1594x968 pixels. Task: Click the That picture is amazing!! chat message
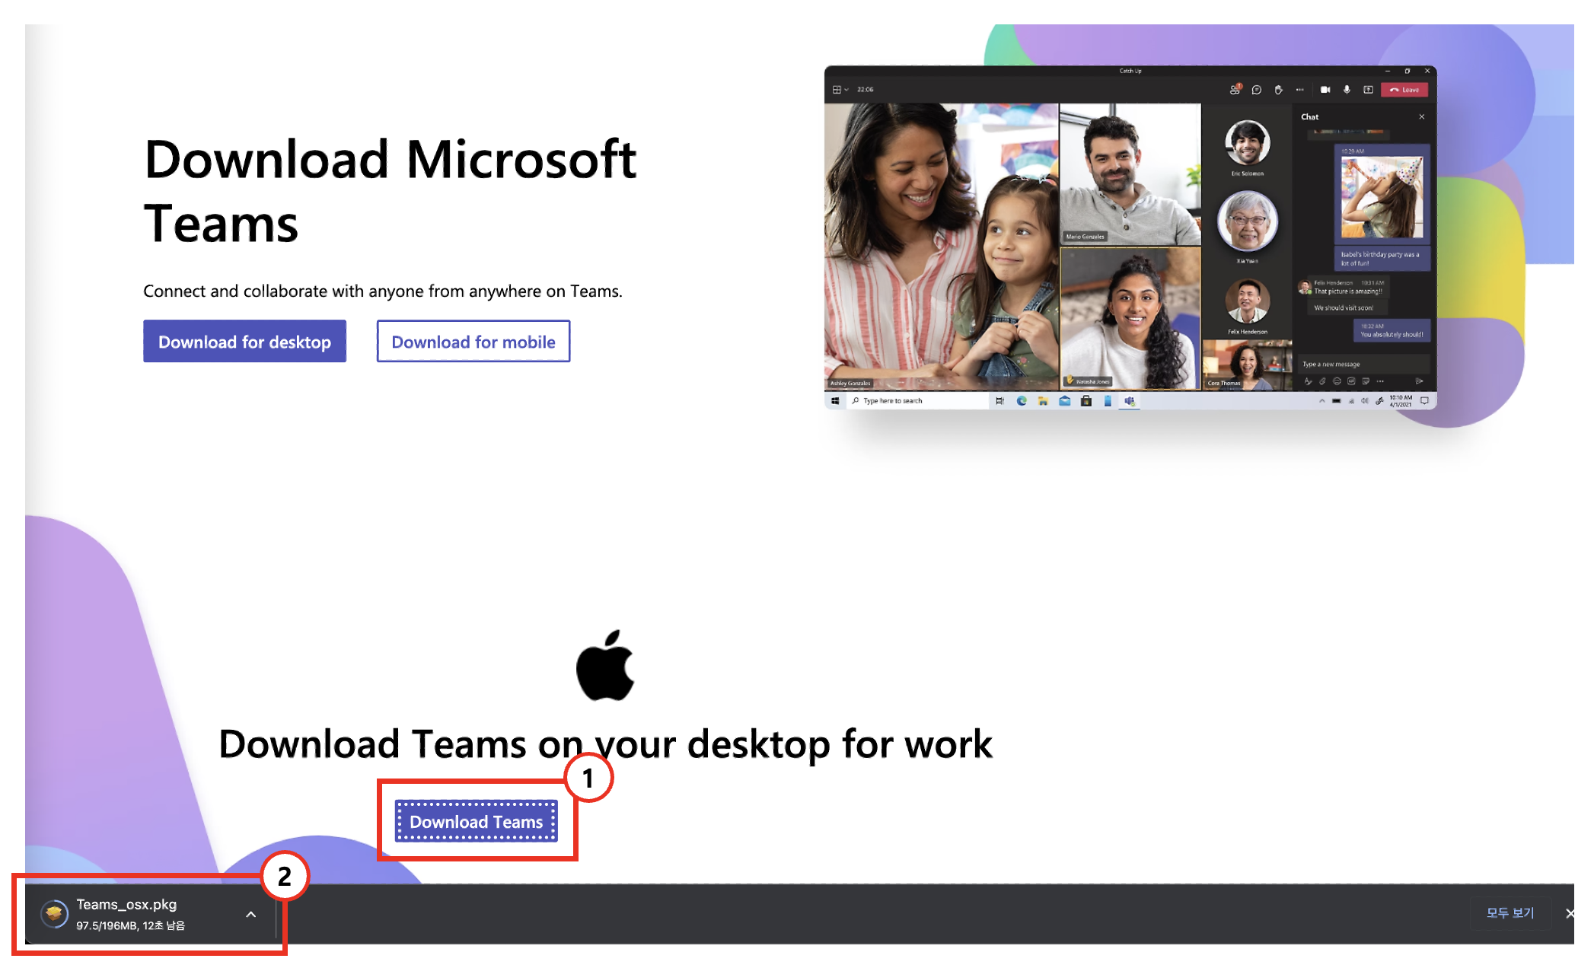1348,291
